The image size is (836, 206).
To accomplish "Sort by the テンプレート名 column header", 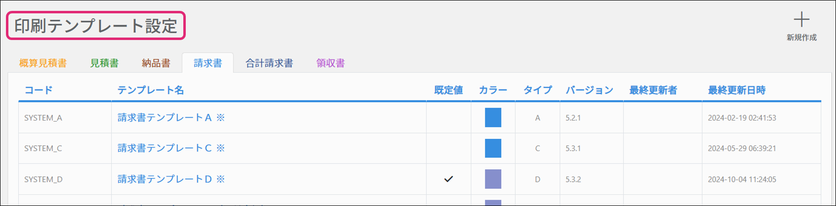I will click(x=151, y=90).
